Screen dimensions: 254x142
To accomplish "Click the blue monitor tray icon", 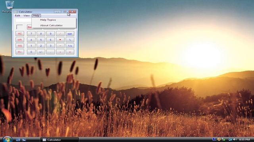I will [x=214, y=139].
